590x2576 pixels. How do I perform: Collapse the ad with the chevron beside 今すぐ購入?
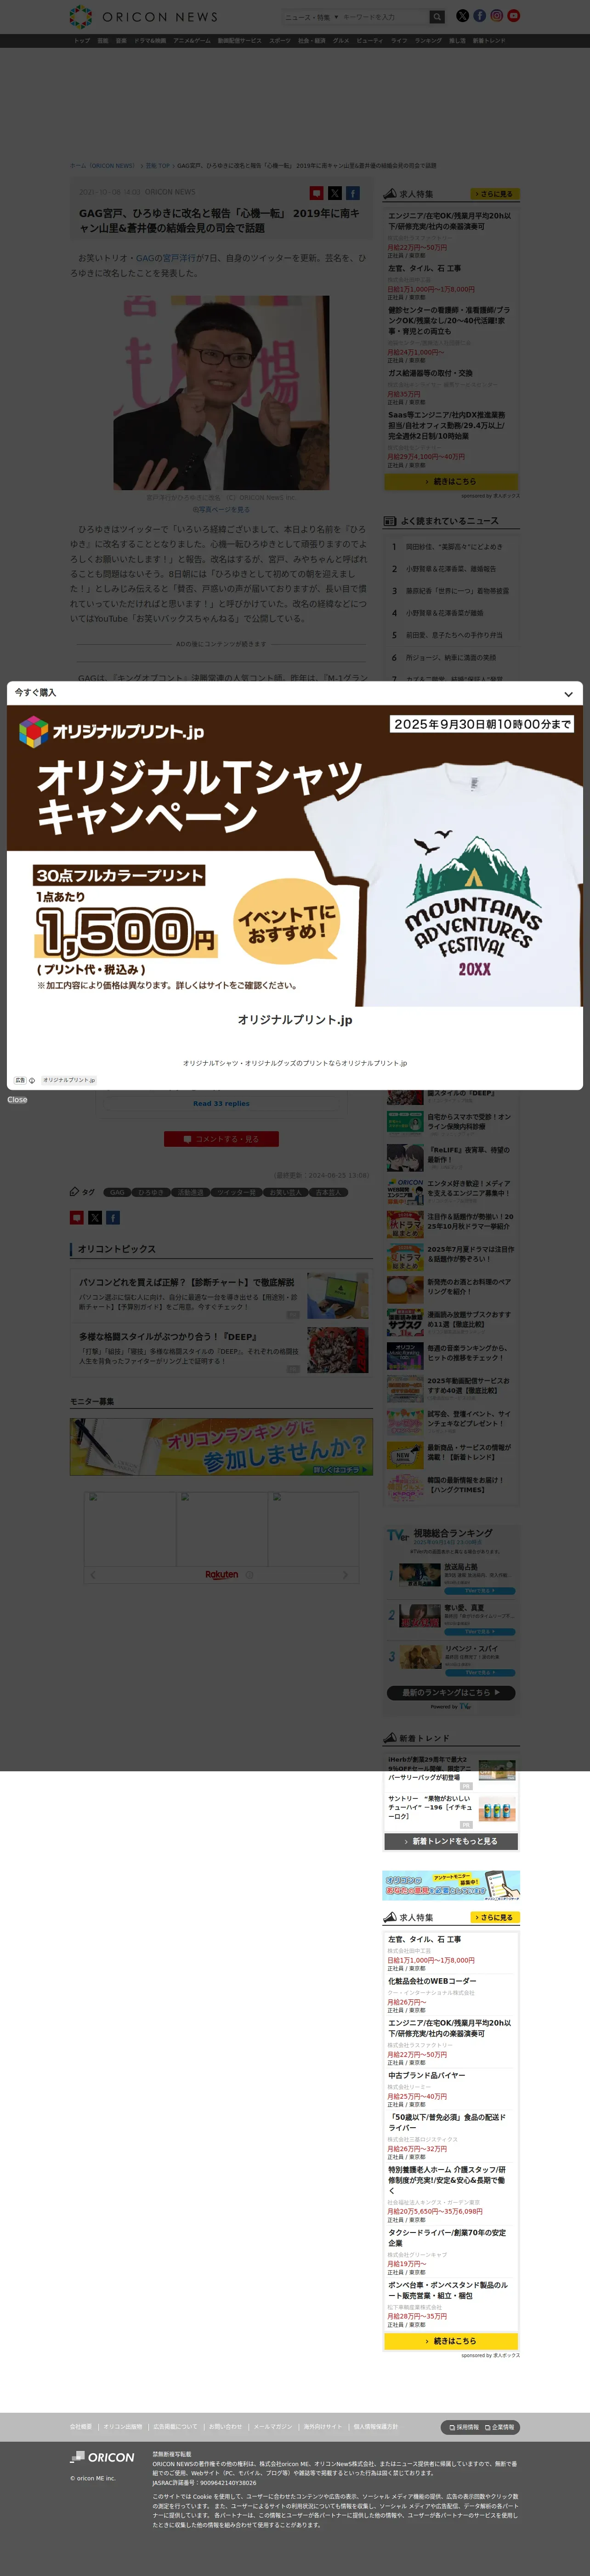click(568, 694)
